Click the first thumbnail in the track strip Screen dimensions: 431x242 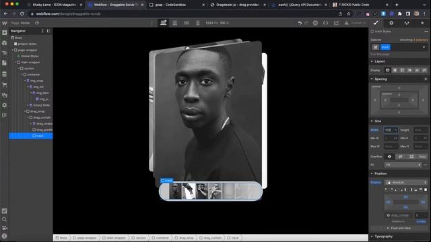pyautogui.click(x=175, y=191)
